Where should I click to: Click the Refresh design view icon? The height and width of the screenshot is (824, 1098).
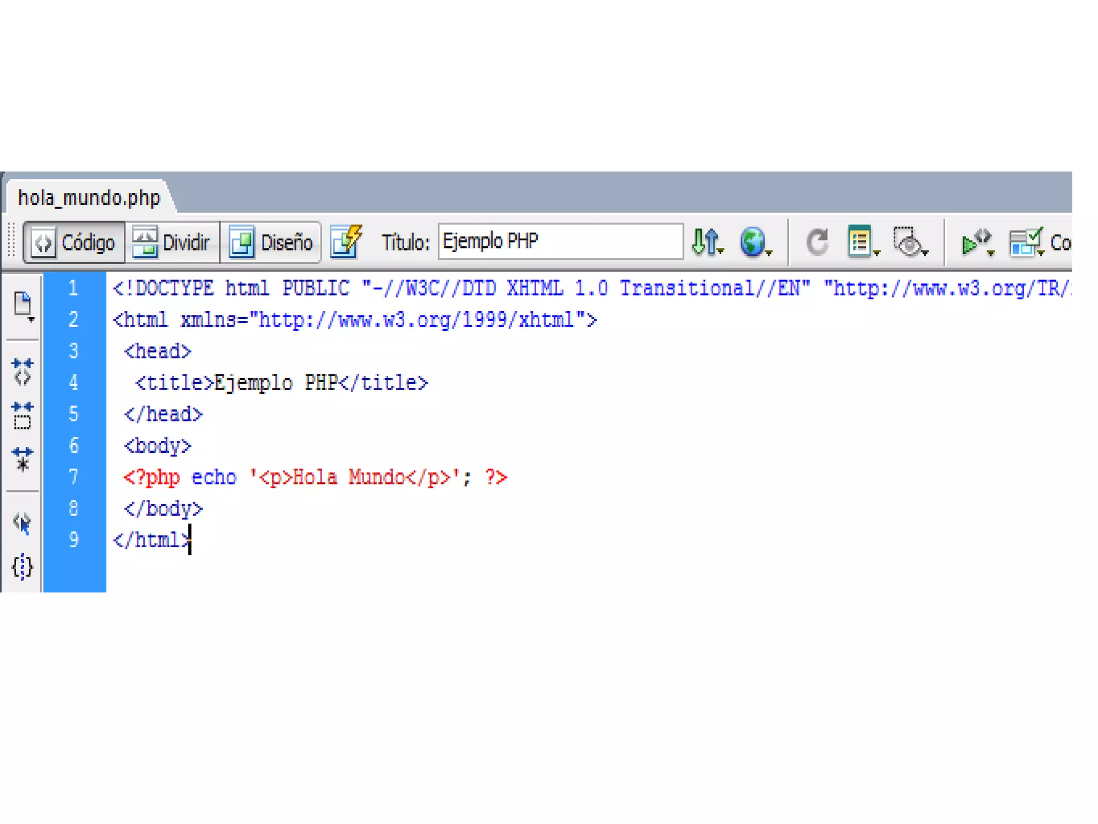point(817,242)
